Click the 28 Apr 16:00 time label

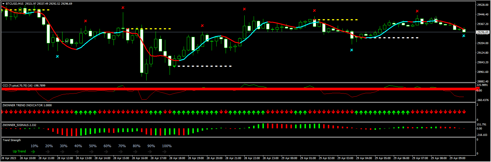140,158
